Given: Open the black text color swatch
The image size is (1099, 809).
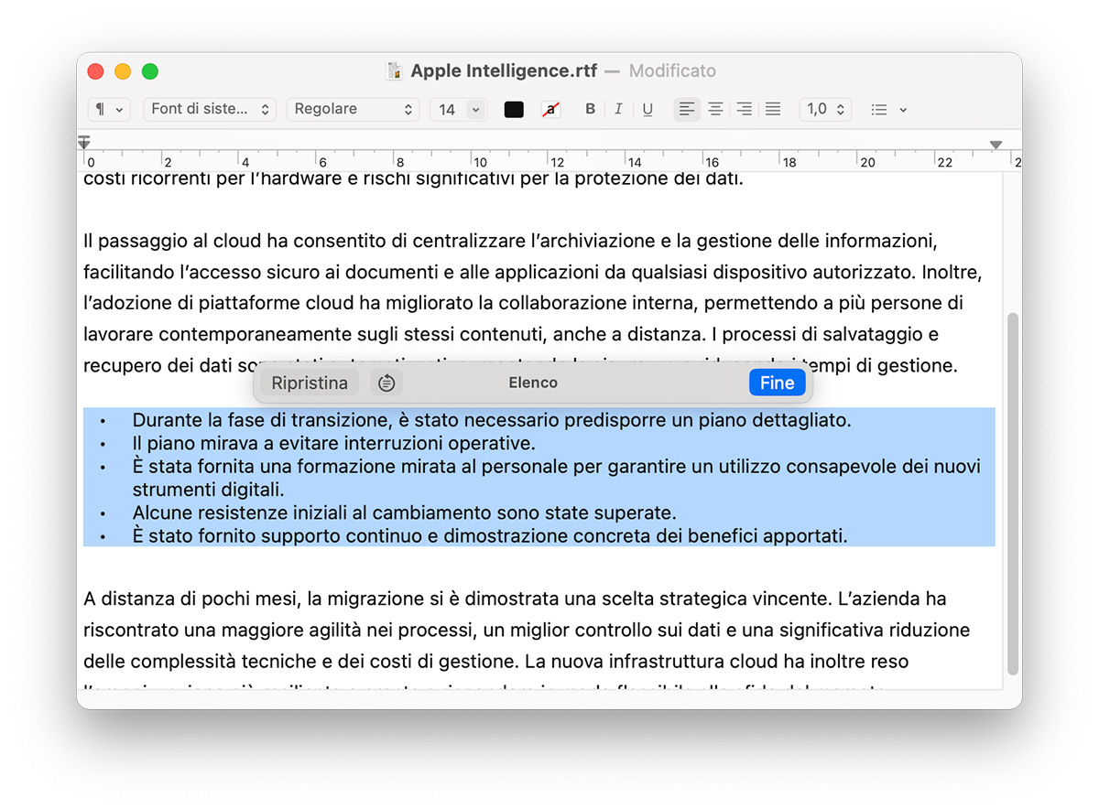Looking at the screenshot, I should click(514, 109).
